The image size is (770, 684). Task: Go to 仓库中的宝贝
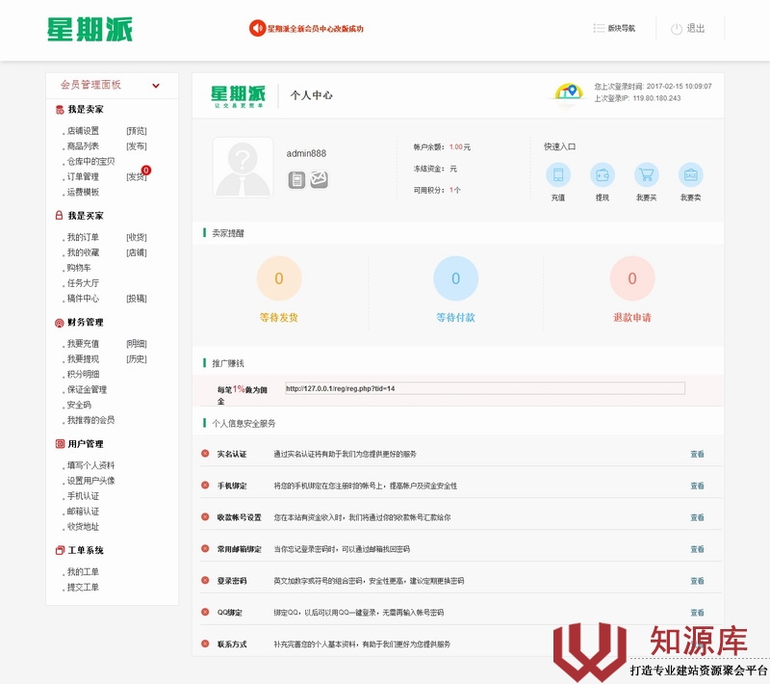tap(90, 161)
